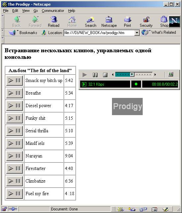Viewport: 182px width, 213px height.
Task: Click the online connection status bar icon
Action: 13,209
